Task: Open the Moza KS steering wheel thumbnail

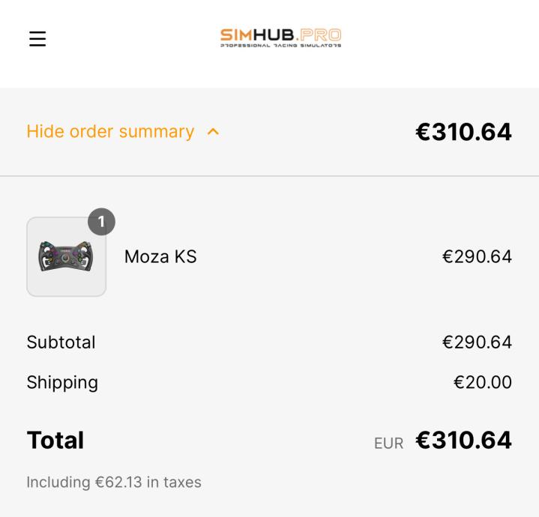Action: [66, 257]
